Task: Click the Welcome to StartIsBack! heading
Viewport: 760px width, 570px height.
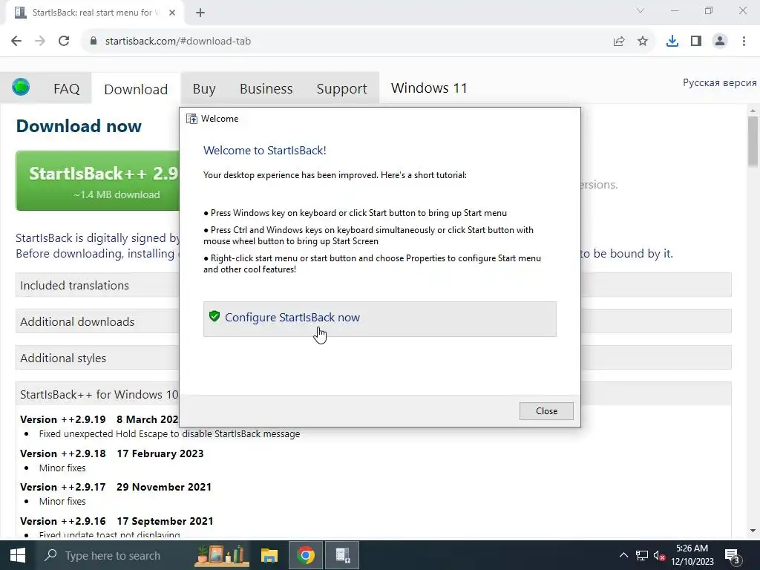Action: tap(265, 150)
